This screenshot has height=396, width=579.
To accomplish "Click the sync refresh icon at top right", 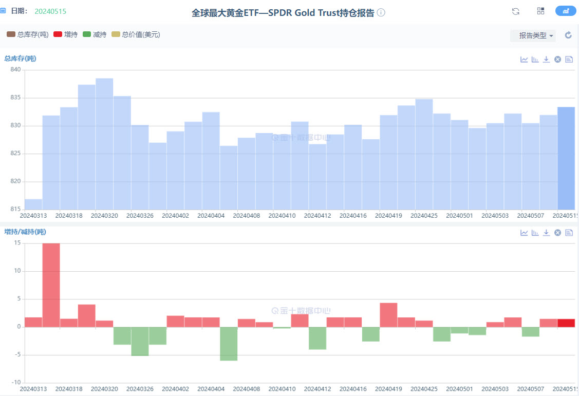I will pyautogui.click(x=515, y=11).
